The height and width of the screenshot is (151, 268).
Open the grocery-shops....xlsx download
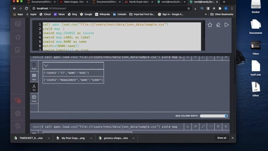[x=113, y=138]
